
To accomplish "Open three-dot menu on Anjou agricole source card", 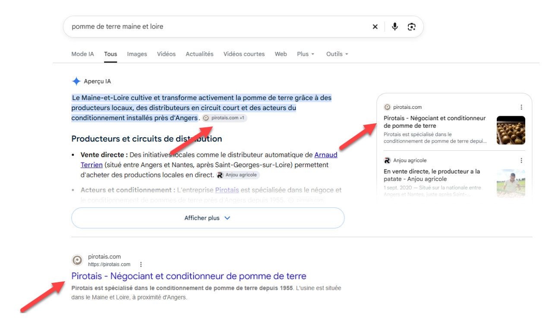I will coord(521,160).
